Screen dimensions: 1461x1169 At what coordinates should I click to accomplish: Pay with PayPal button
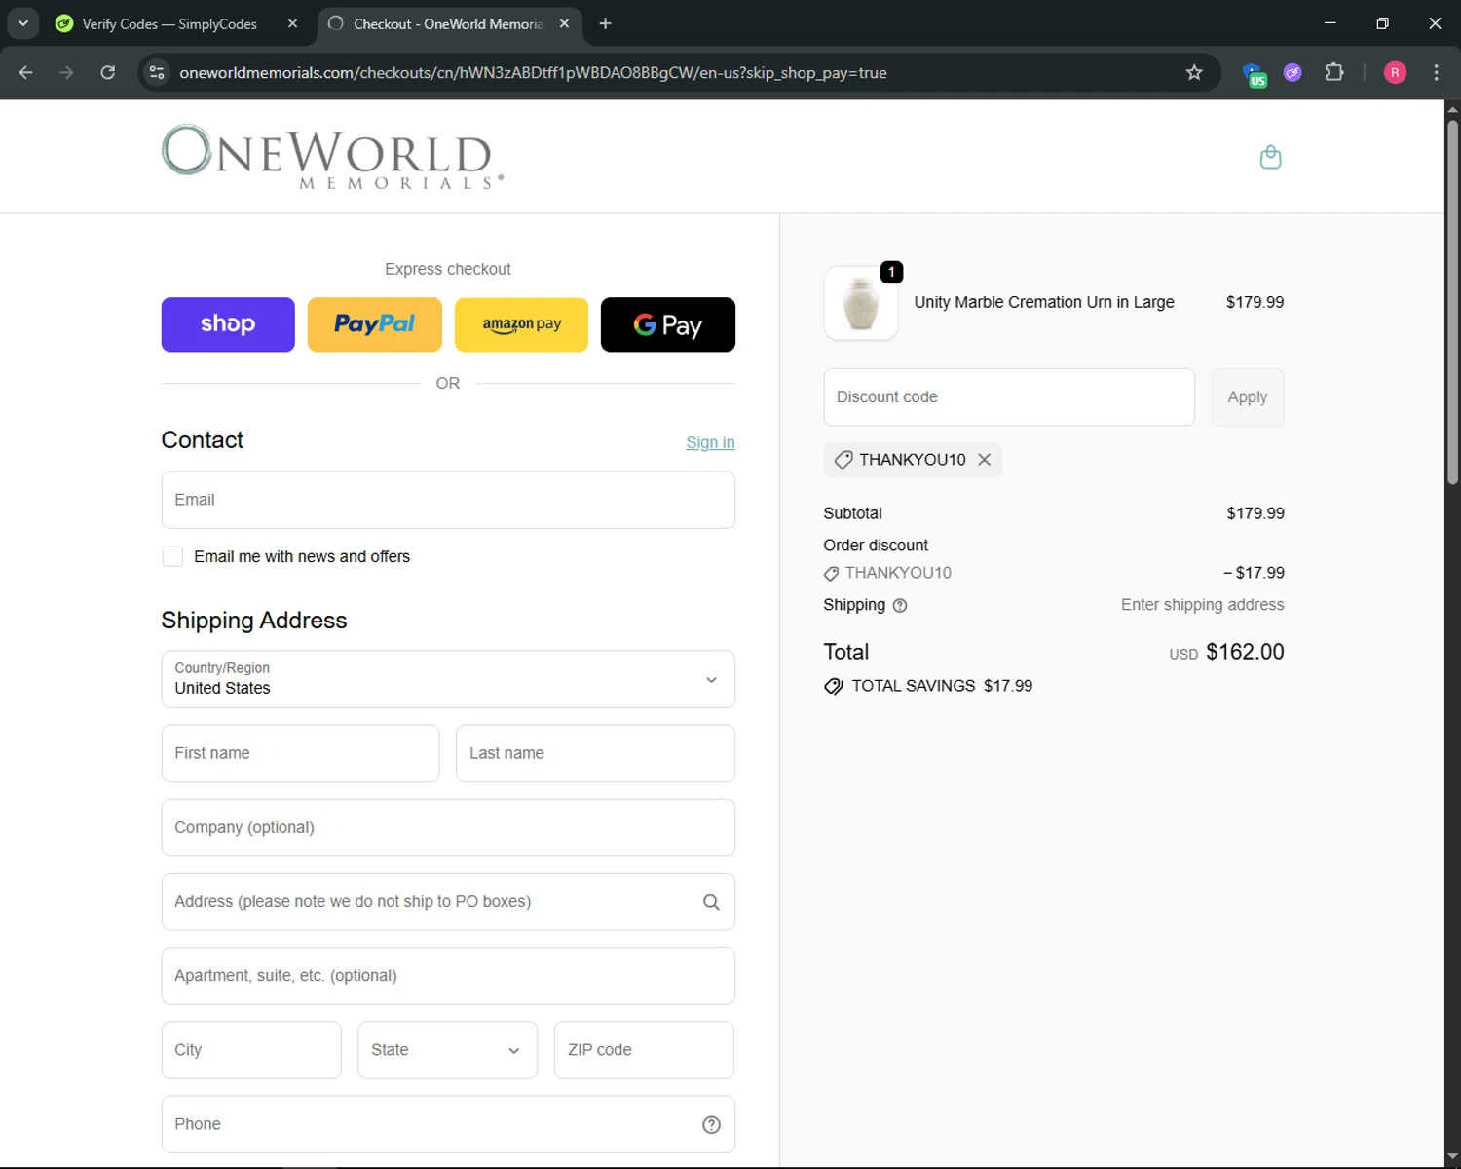coord(375,324)
